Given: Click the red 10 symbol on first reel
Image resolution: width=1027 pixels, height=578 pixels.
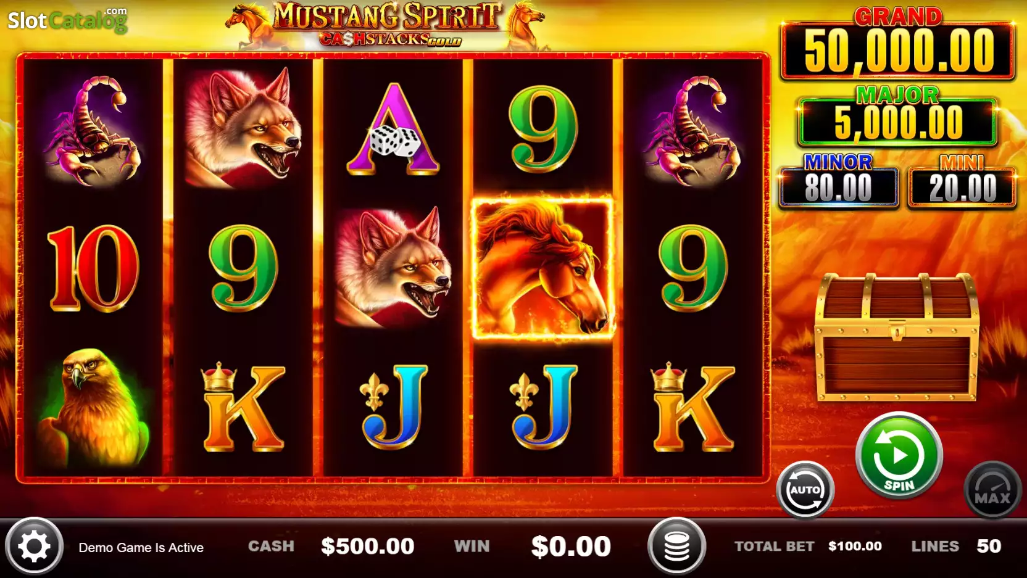Looking at the screenshot, I should coord(93,268).
